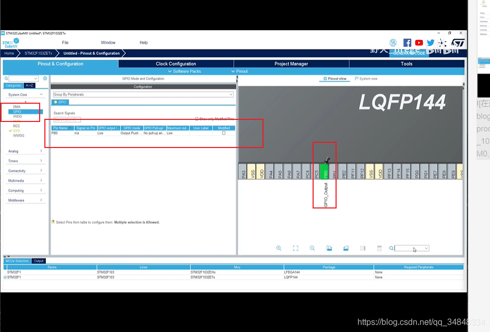
Task: Open the Twitter bird icon
Action: coord(431,43)
